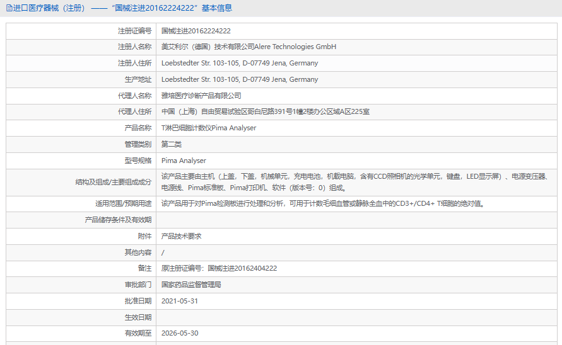Click the label 注册人名称
Image resolution: width=562 pixels, height=345 pixels.
[x=135, y=47]
